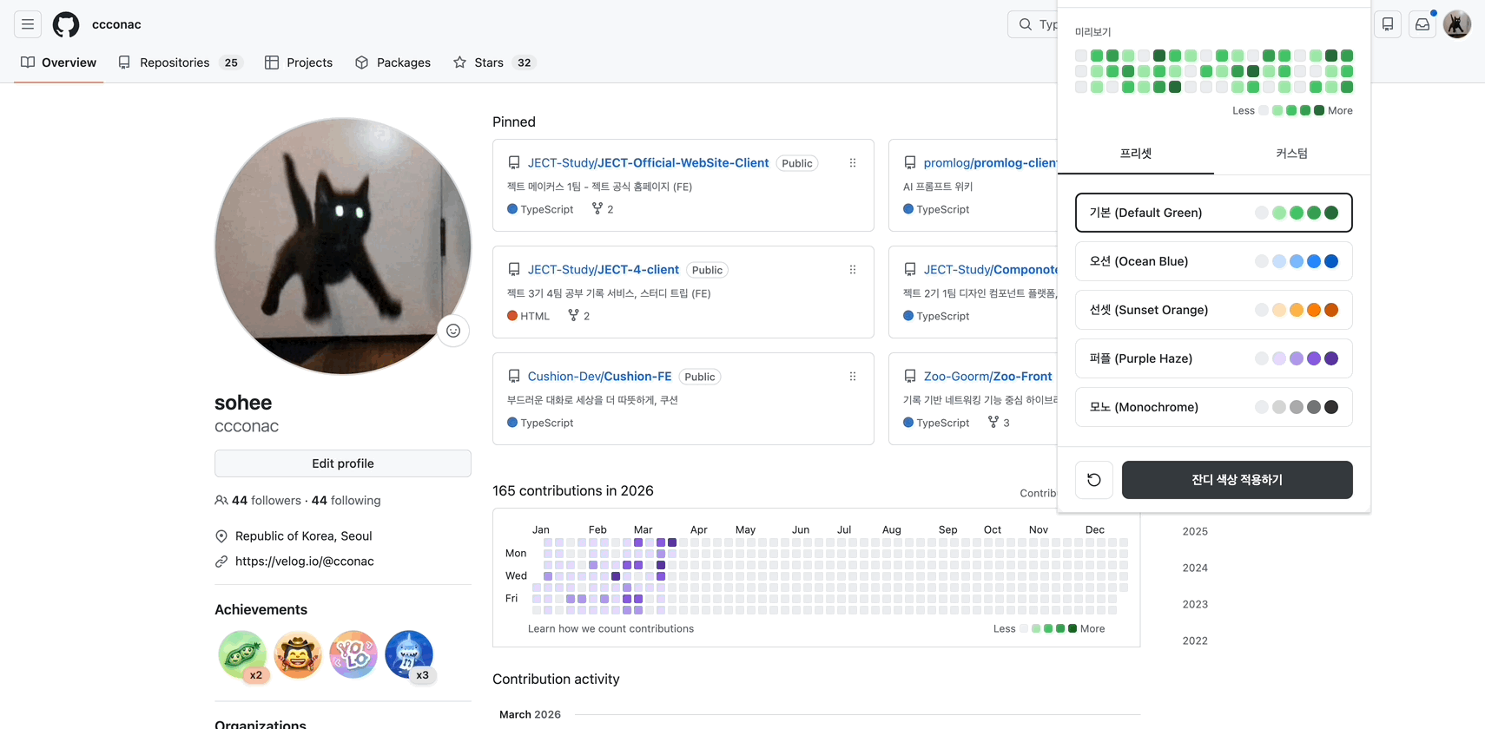Screen dimensions: 1485x729
Task: Click the large black cat profile picture
Action: click(x=343, y=246)
